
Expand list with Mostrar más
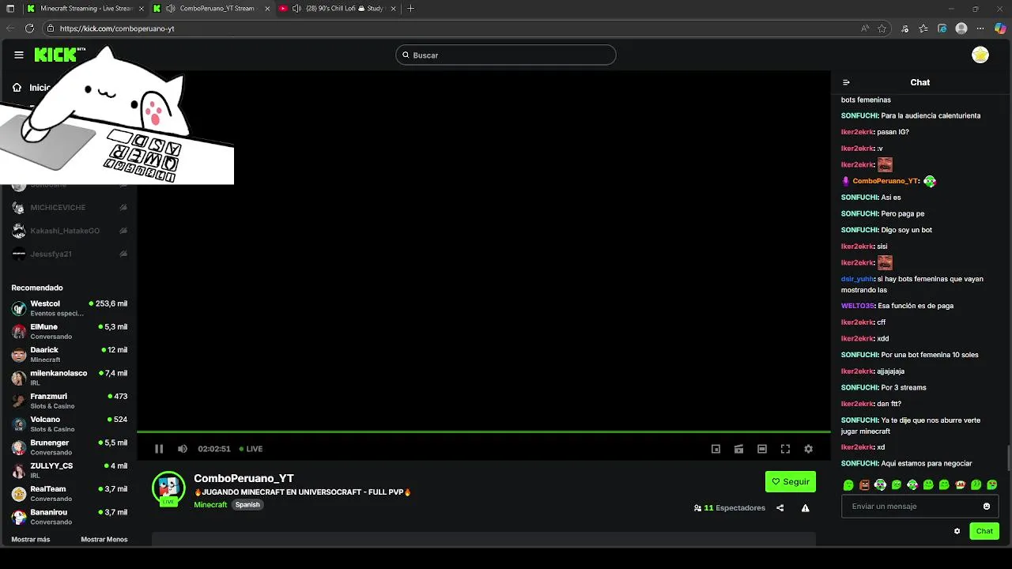pyautogui.click(x=31, y=540)
